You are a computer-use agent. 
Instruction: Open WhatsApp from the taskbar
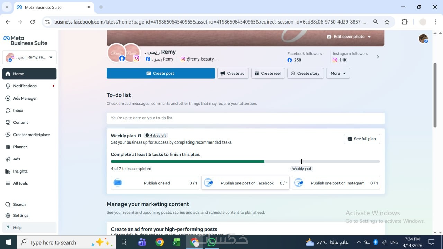211,242
